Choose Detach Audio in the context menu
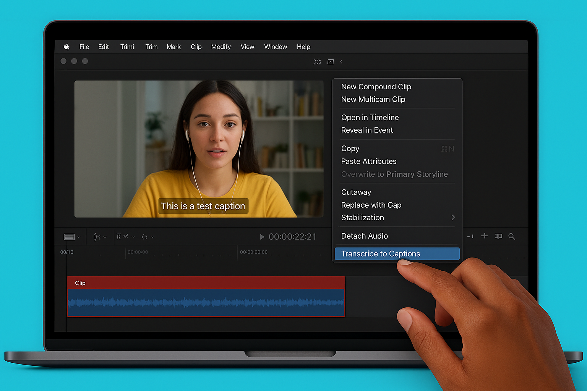This screenshot has width=587, height=391. (365, 236)
